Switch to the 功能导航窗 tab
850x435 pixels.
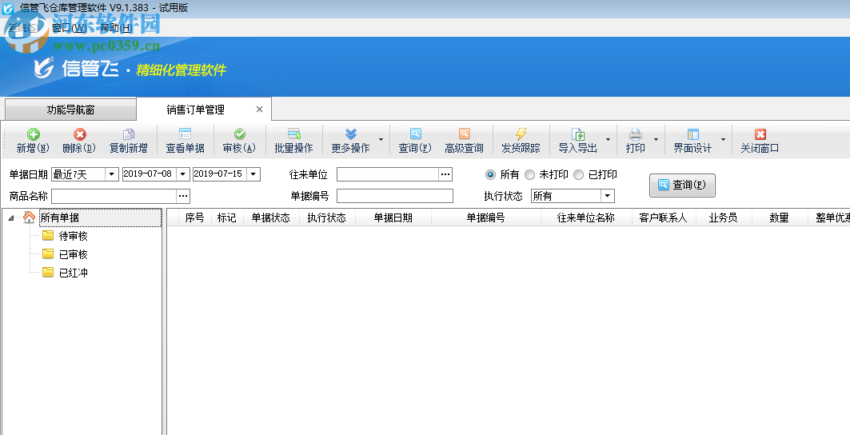click(x=70, y=110)
